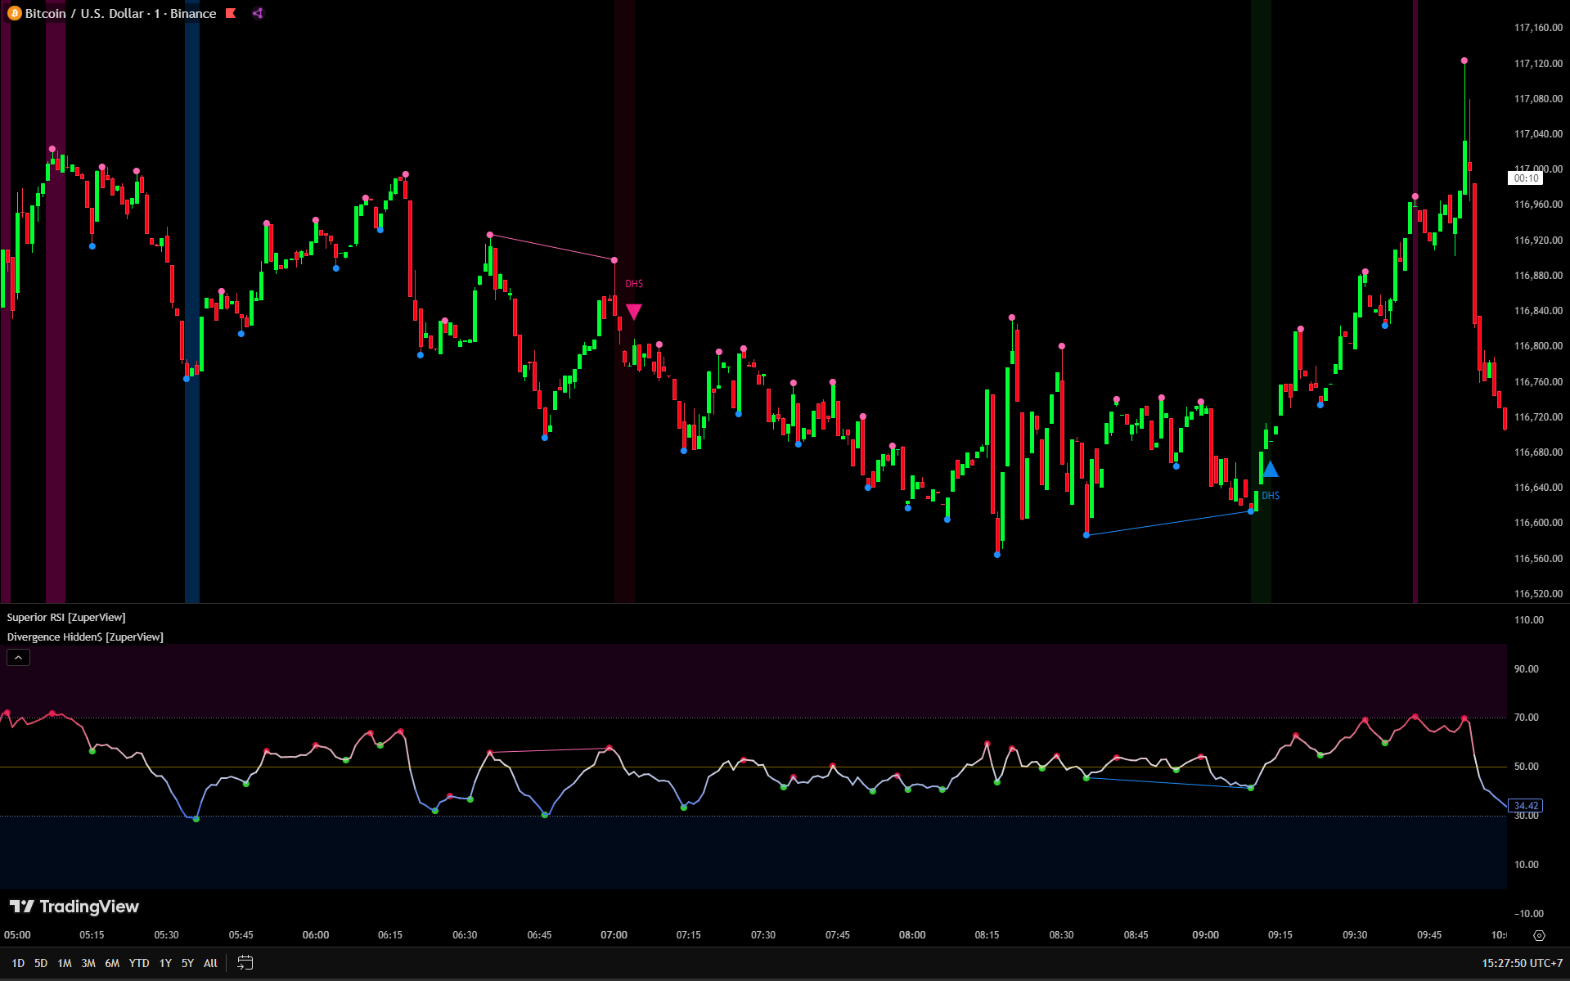Click the Bitcoin symbol logo icon
Image resolution: width=1570 pixels, height=981 pixels.
pos(14,13)
